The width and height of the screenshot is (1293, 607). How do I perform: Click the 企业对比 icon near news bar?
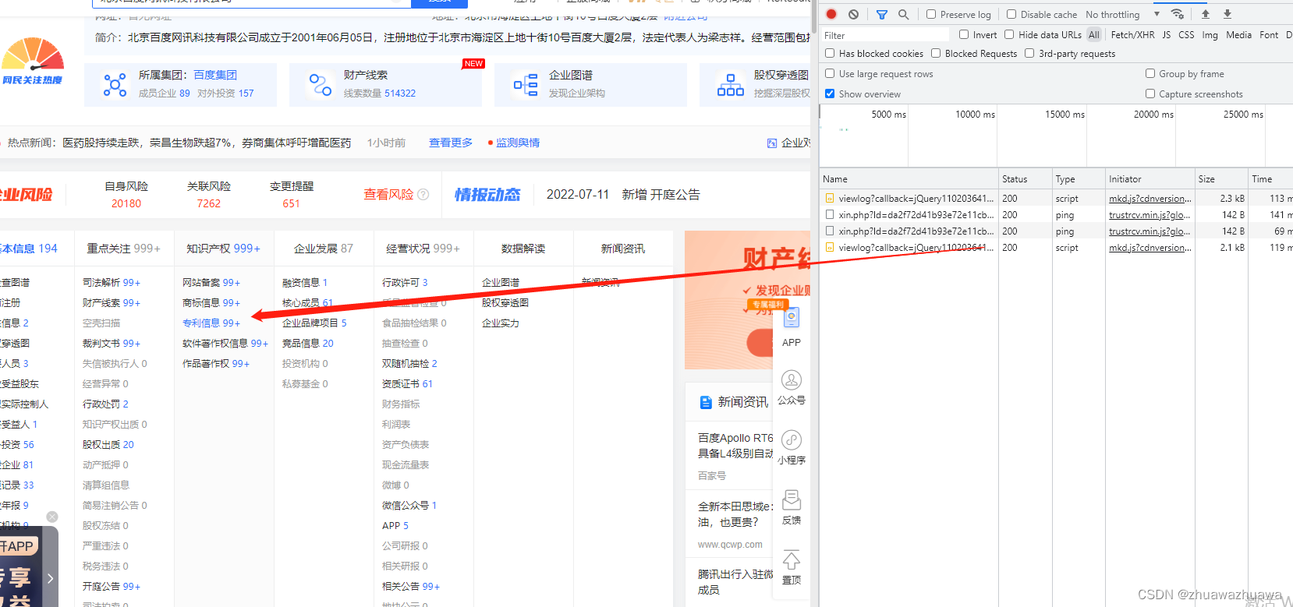pos(772,143)
